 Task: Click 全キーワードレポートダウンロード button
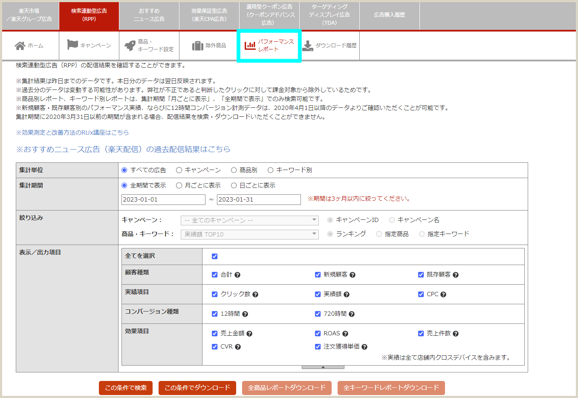(391, 388)
